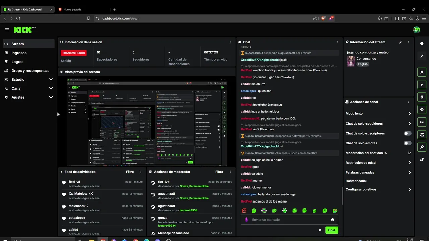
Task: Open Palabras baneadas options arrow
Action: 410,173
